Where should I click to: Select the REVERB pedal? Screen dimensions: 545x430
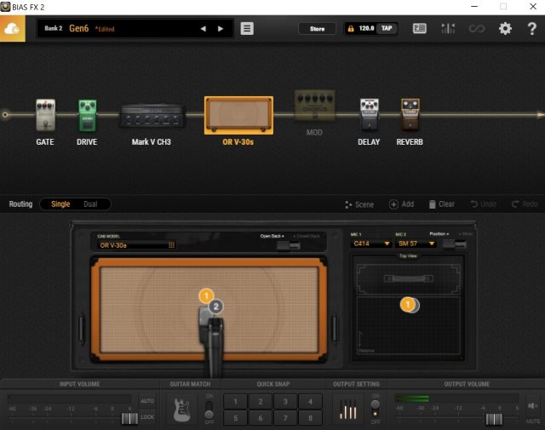pos(410,114)
